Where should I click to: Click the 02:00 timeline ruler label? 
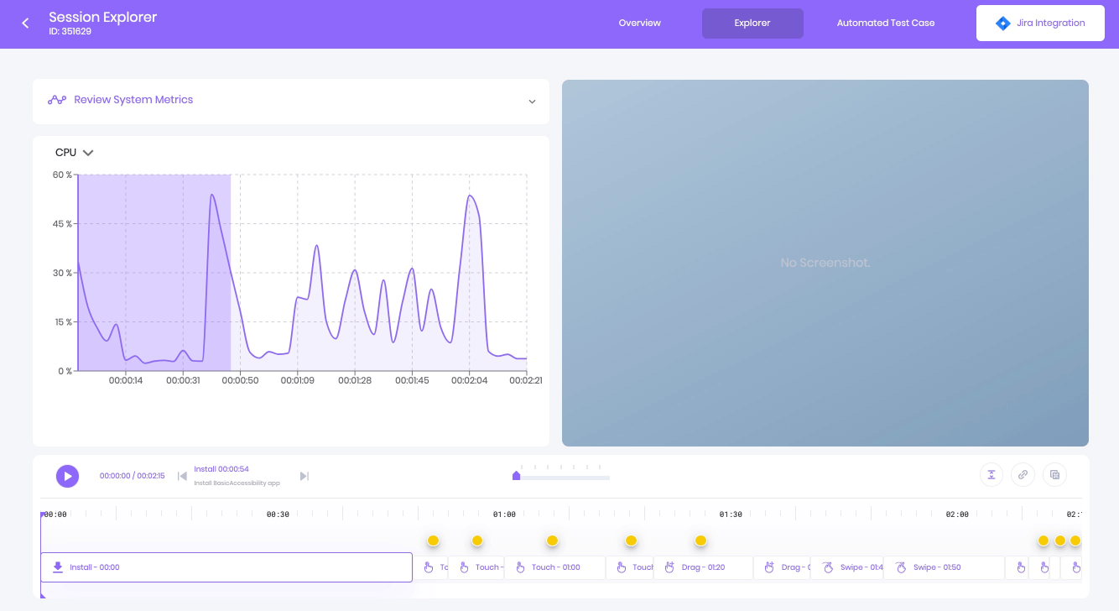(x=957, y=514)
